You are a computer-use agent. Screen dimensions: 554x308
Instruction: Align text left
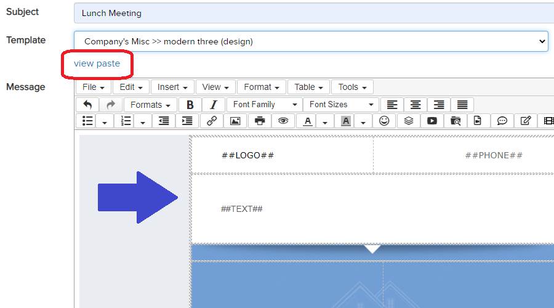tap(392, 105)
